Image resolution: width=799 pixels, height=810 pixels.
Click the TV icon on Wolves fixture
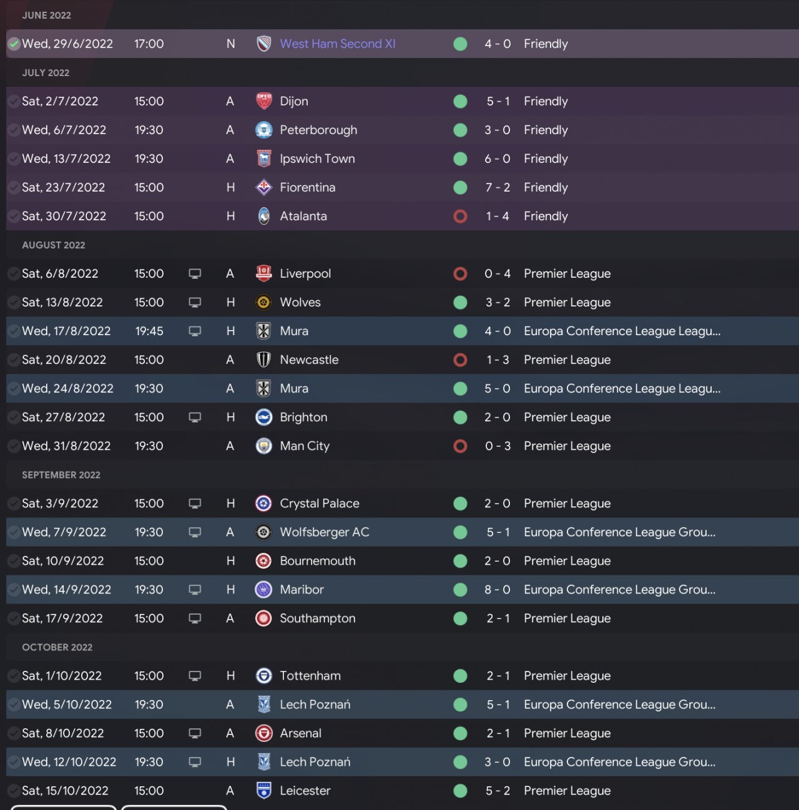coord(195,302)
